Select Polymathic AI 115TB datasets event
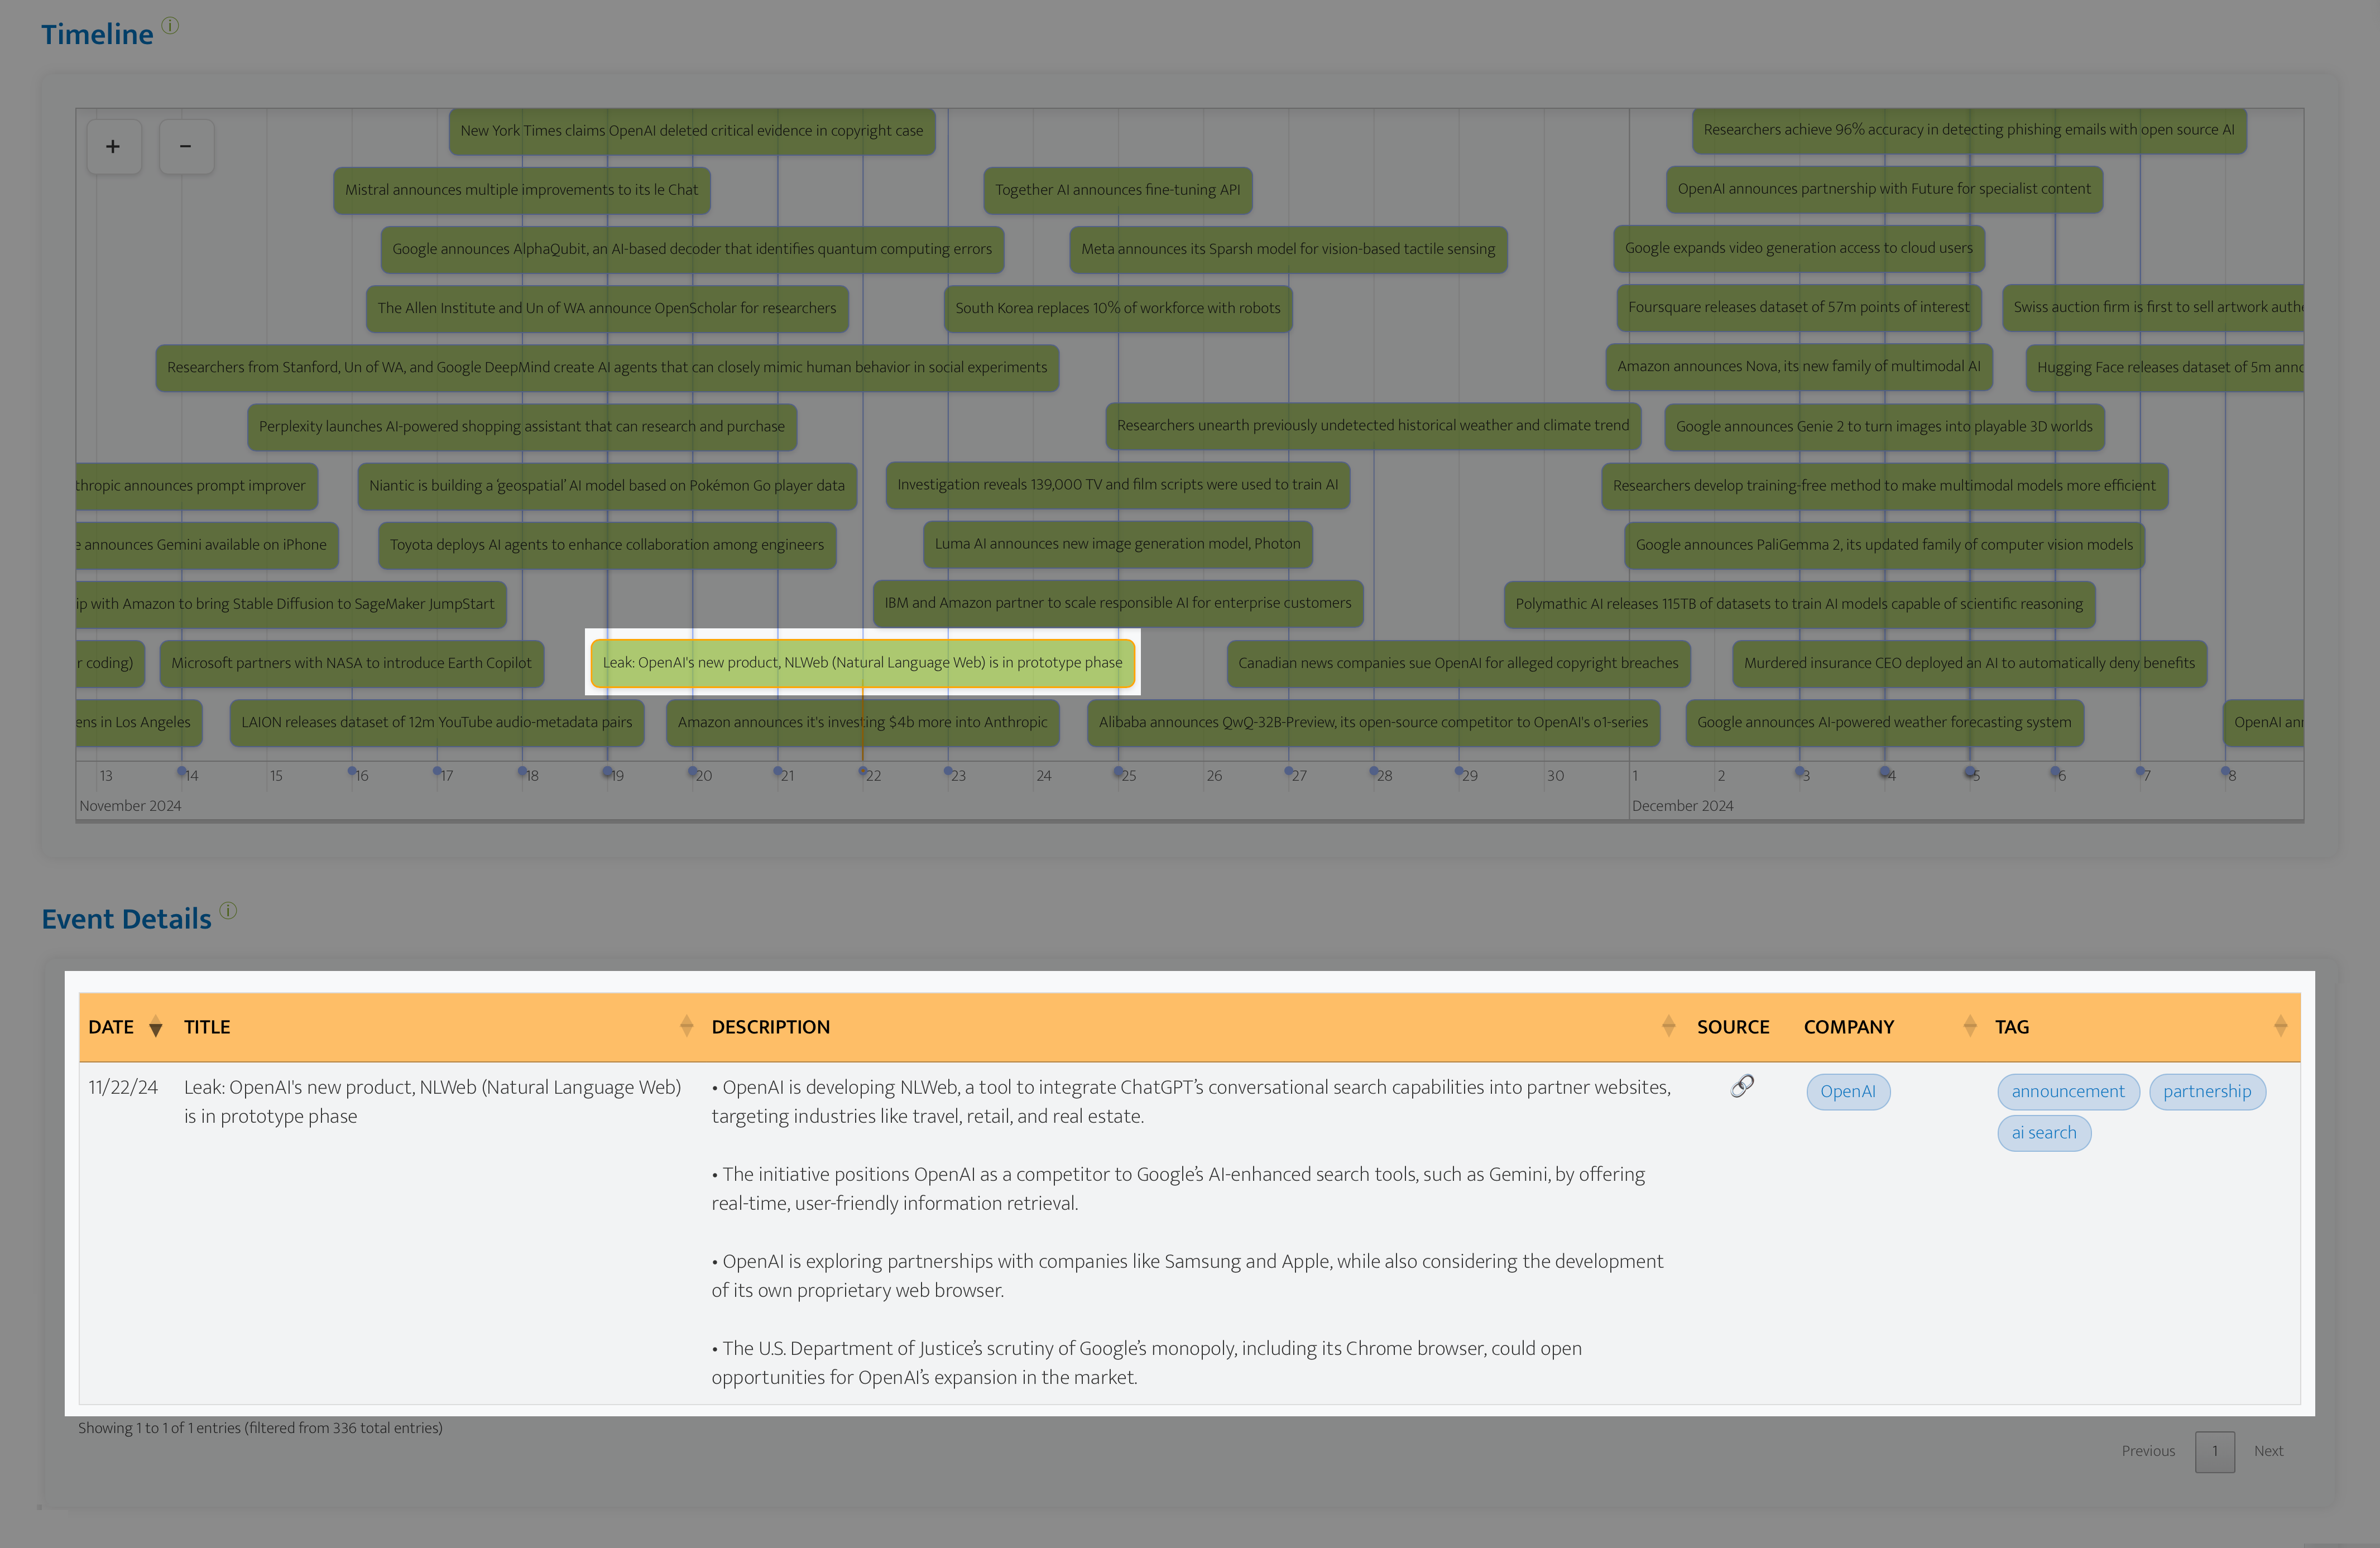This screenshot has height=1548, width=2380. [x=1799, y=604]
